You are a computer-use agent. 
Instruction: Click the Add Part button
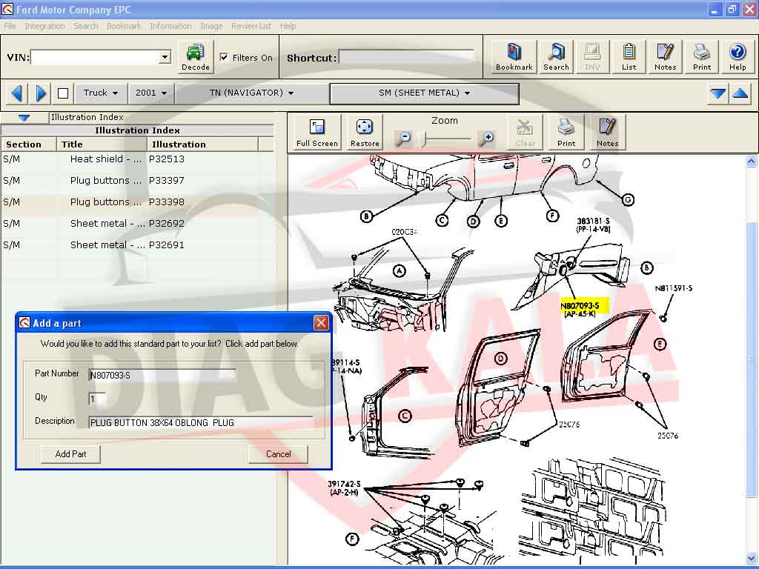coord(70,454)
